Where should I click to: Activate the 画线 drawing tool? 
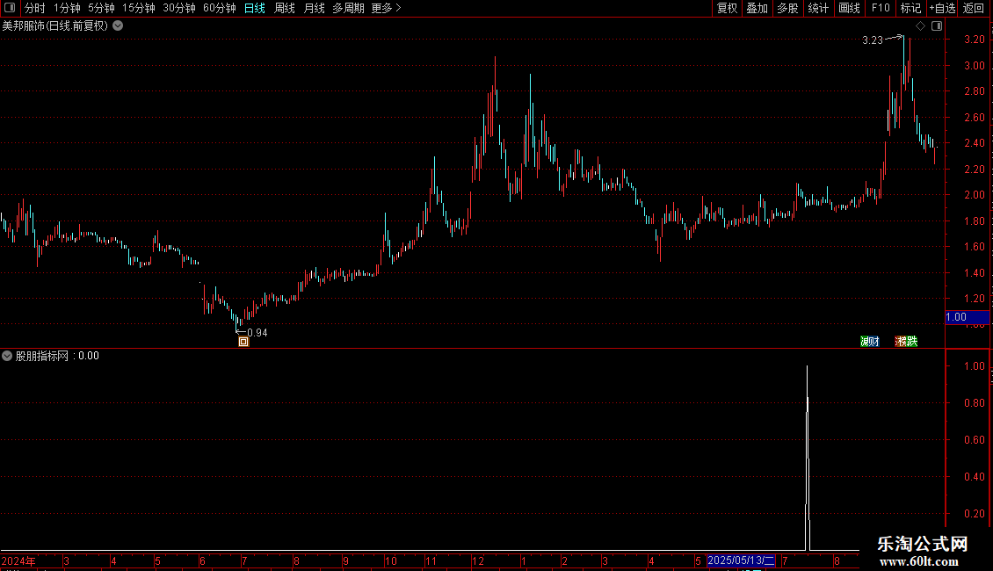849,8
